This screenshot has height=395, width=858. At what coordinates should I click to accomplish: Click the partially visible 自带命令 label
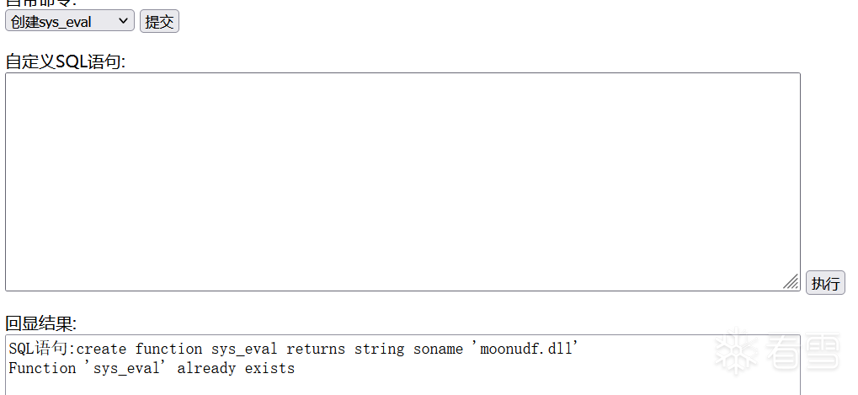40,3
